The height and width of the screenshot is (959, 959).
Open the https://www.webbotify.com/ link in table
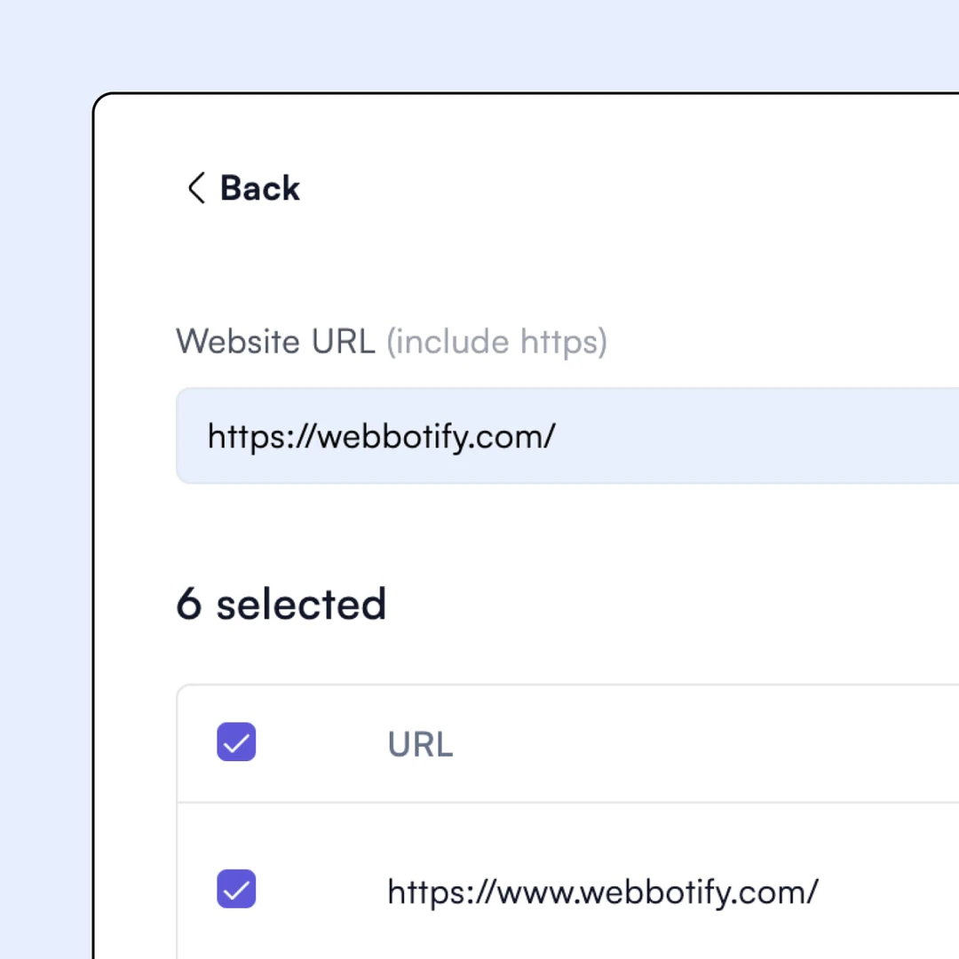point(602,891)
